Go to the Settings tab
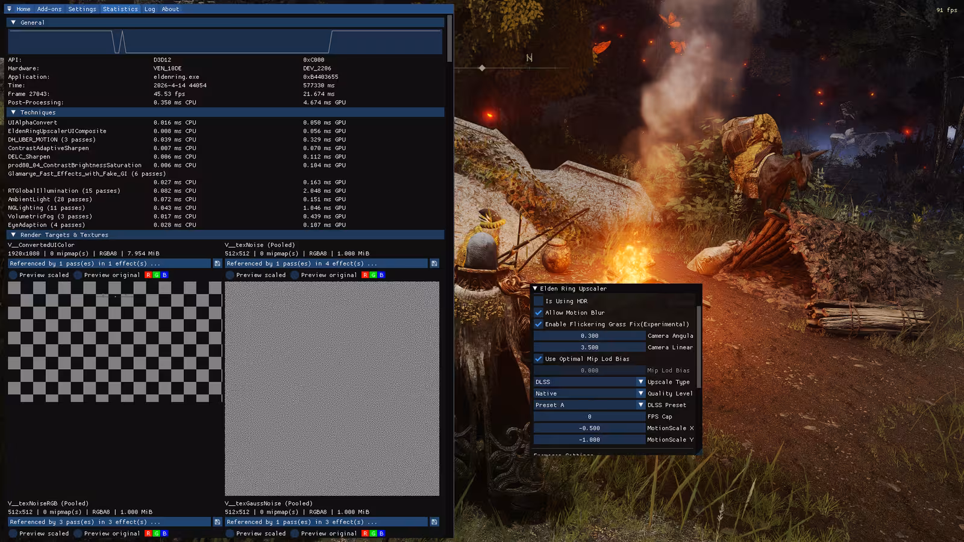 (82, 9)
